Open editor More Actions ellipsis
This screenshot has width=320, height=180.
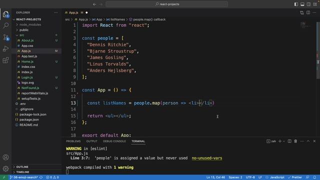(314, 12)
